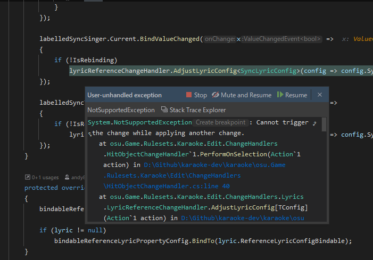Viewport: 373px width, 260px height.
Task: Click the ValueChangedEvent<bool> type hint
Action: [x=281, y=39]
